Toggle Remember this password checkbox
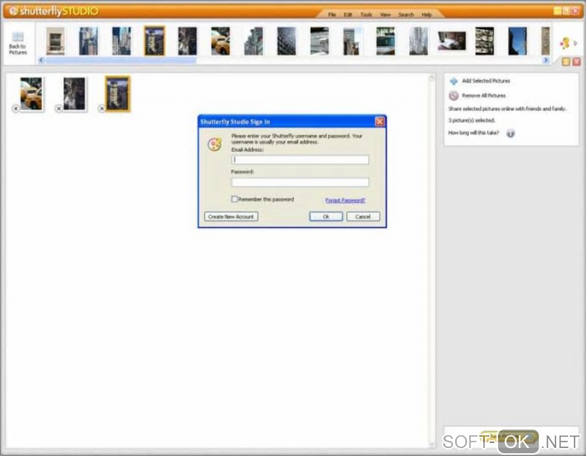This screenshot has height=456, width=586. (x=234, y=199)
